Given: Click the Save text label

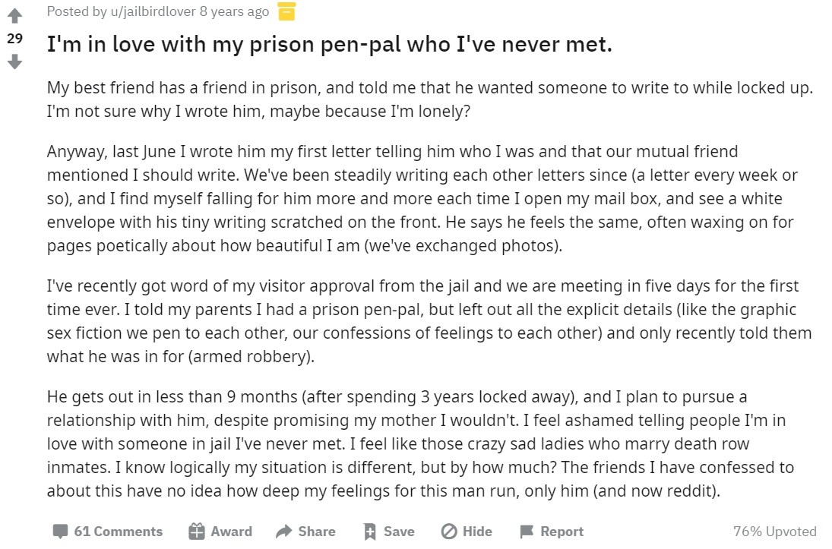Looking at the screenshot, I should [399, 532].
